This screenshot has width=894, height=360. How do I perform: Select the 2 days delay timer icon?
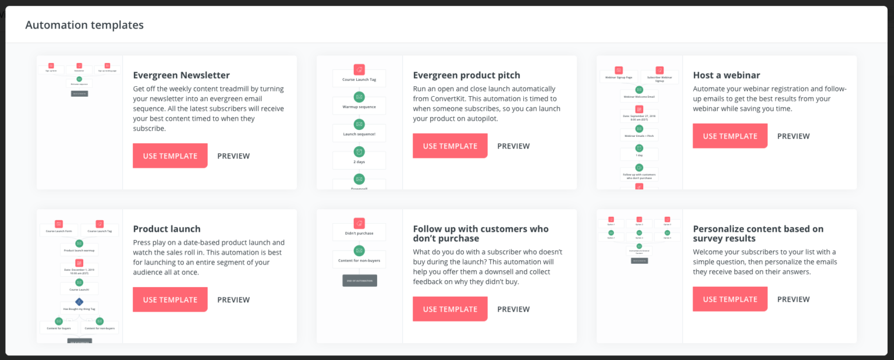click(x=359, y=151)
